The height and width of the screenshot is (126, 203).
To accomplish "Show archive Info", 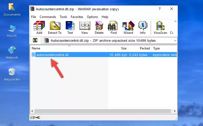I will point(143,27).
